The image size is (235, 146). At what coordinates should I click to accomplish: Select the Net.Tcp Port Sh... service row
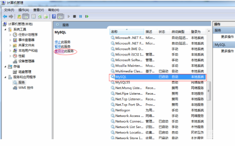coord(158,105)
